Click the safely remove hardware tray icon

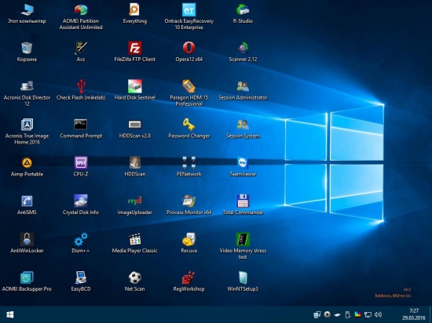[x=348, y=314]
